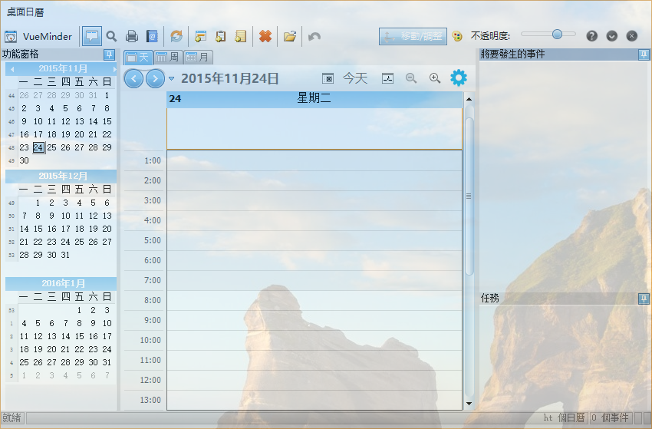Click the red X delete icon
This screenshot has width=652, height=429.
[265, 36]
